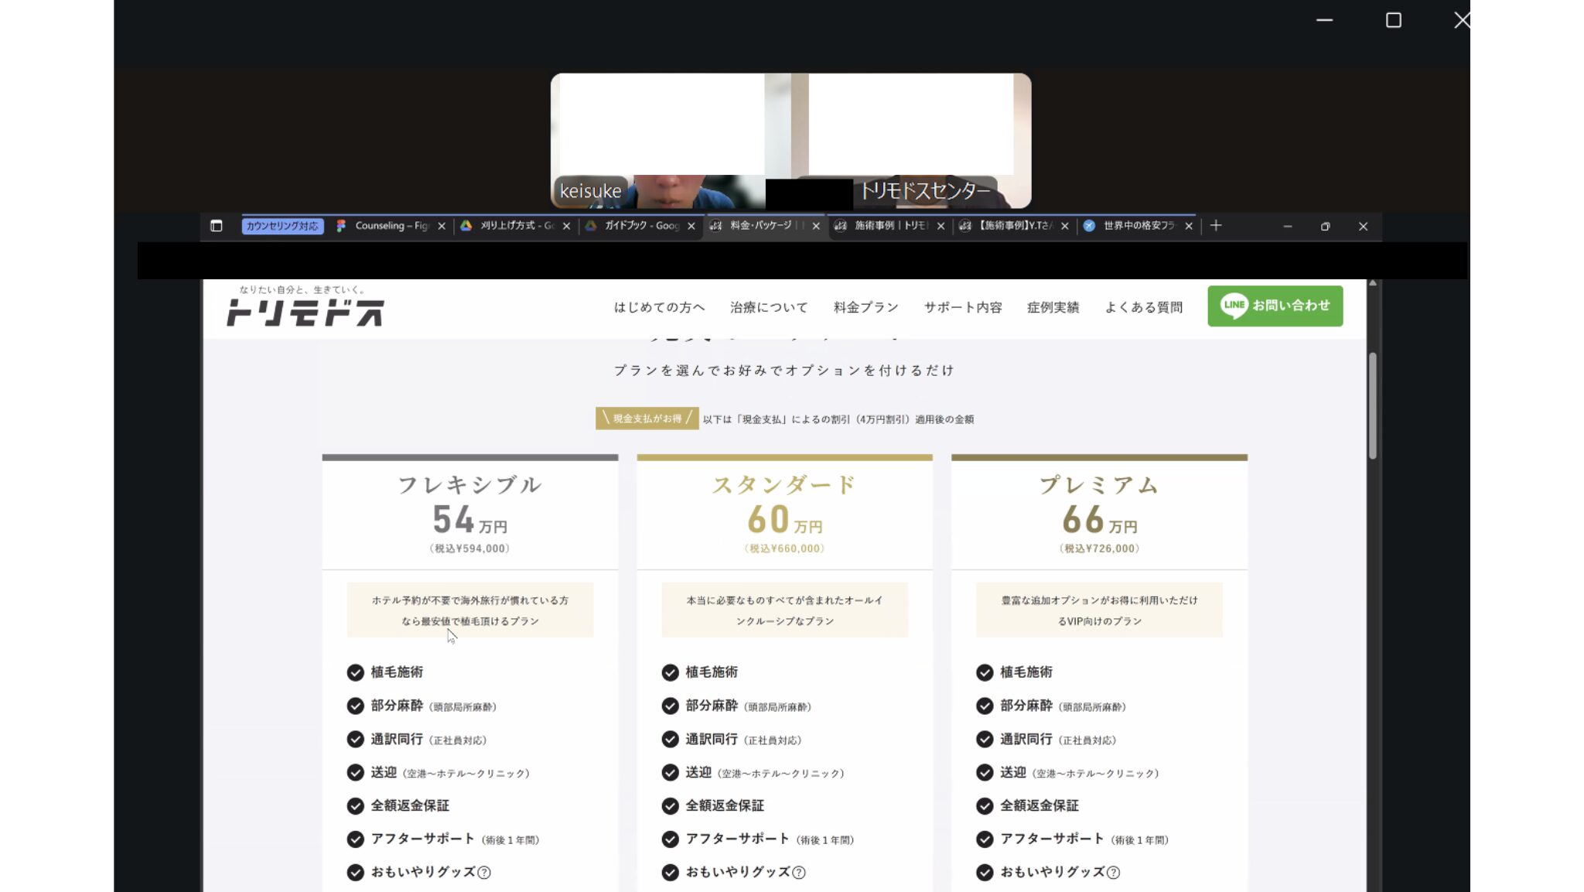
Task: Click the page's vertical scrollbar thumb
Action: pos(1373,406)
